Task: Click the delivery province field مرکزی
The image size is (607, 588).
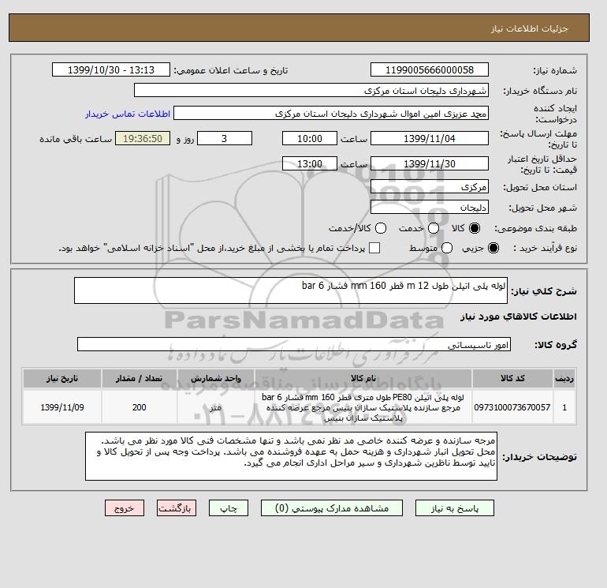Action: [x=430, y=187]
